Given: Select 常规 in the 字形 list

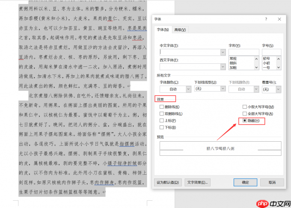Looking at the screenshot, I should (x=233, y=59).
